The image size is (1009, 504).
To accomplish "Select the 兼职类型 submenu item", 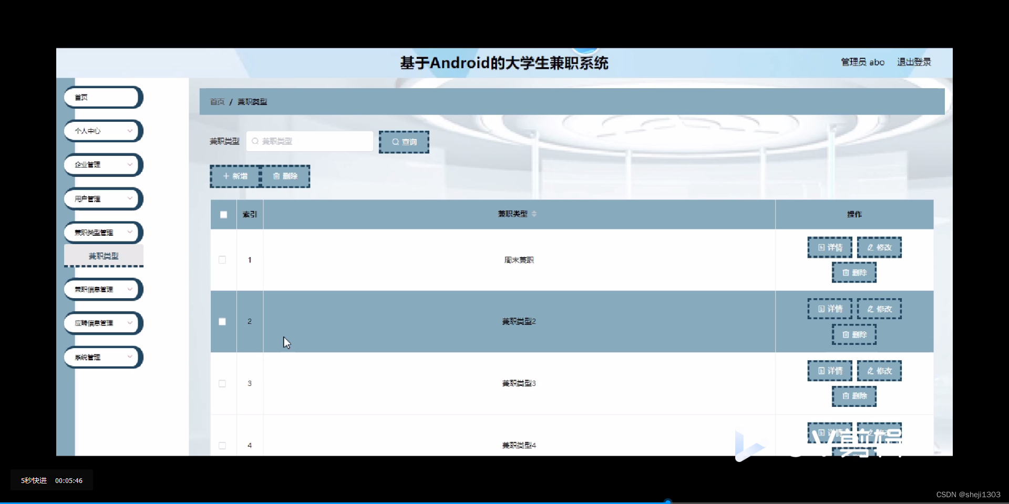I will click(x=104, y=256).
